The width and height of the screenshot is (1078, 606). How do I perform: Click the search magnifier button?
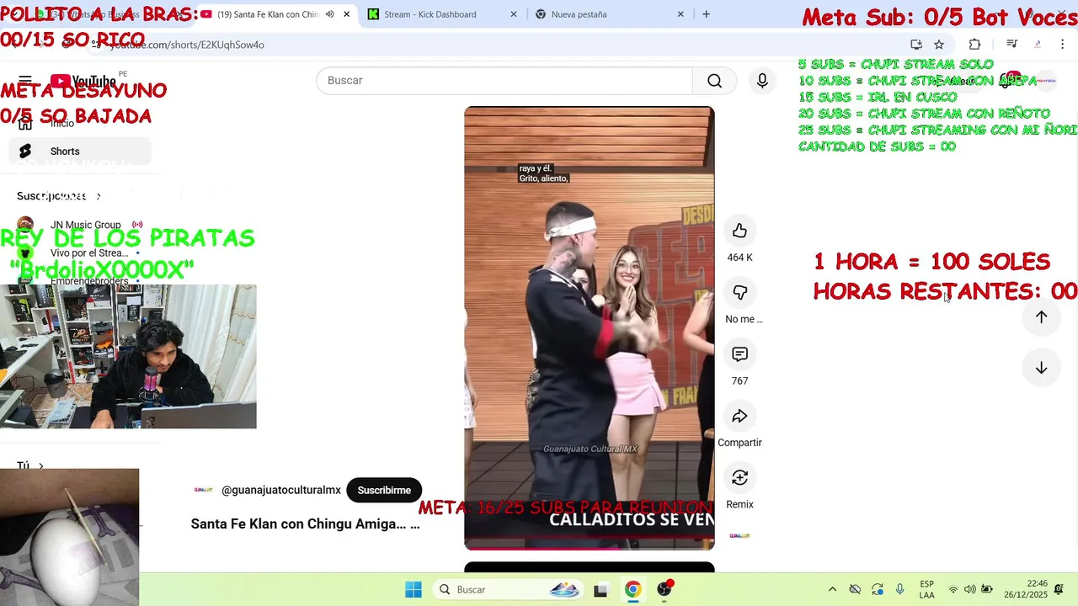714,81
